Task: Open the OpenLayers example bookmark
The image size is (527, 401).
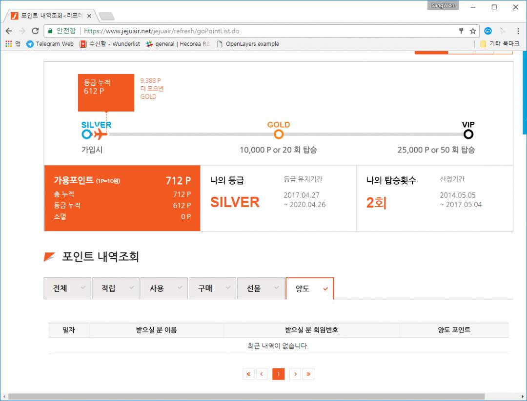Action: pos(248,44)
